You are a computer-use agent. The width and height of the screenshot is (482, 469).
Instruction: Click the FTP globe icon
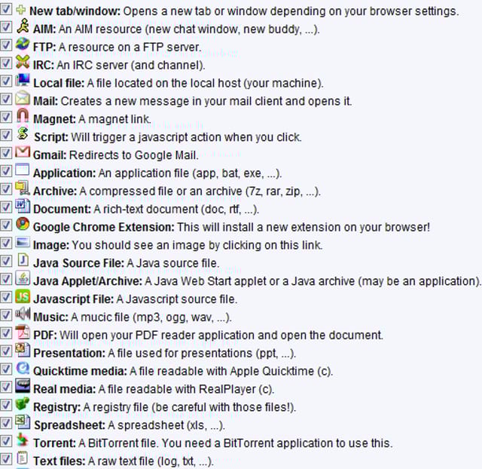coord(23,44)
